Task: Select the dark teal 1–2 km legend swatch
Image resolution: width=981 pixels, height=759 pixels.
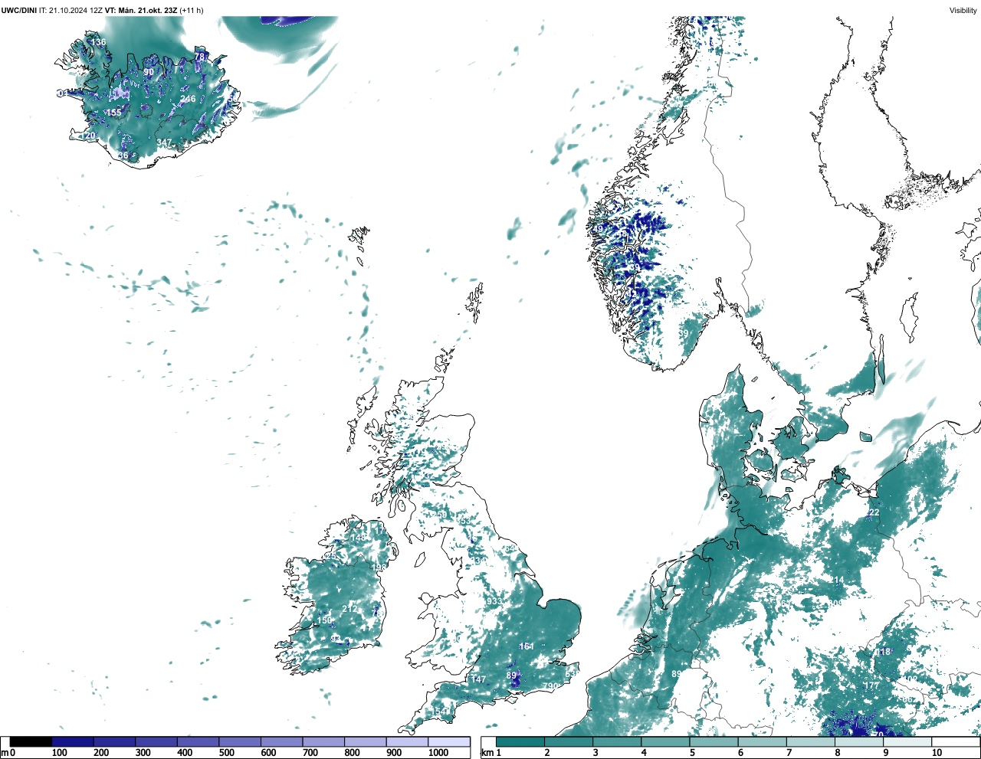Action: pyautogui.click(x=520, y=741)
